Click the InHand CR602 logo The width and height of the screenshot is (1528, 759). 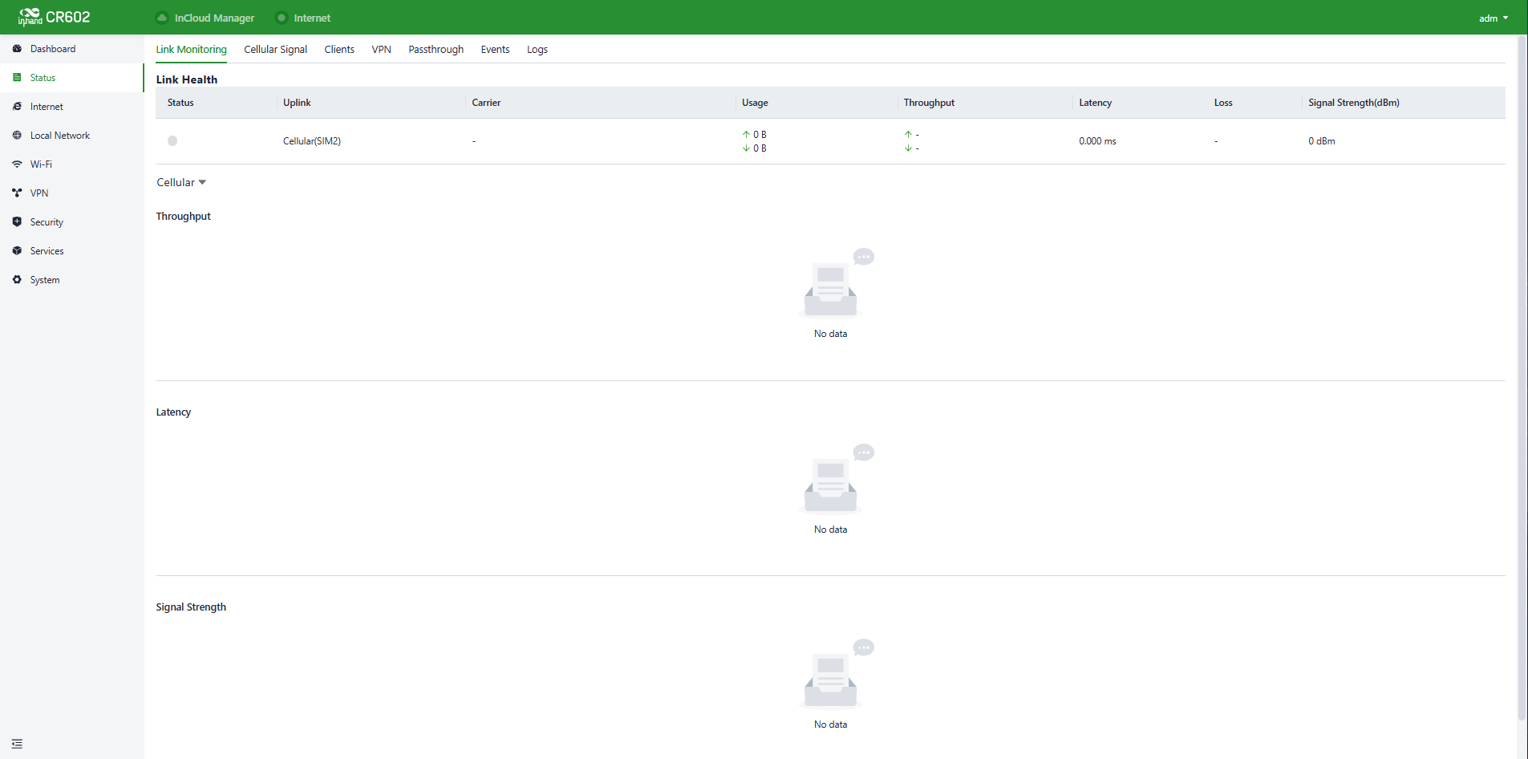point(55,17)
